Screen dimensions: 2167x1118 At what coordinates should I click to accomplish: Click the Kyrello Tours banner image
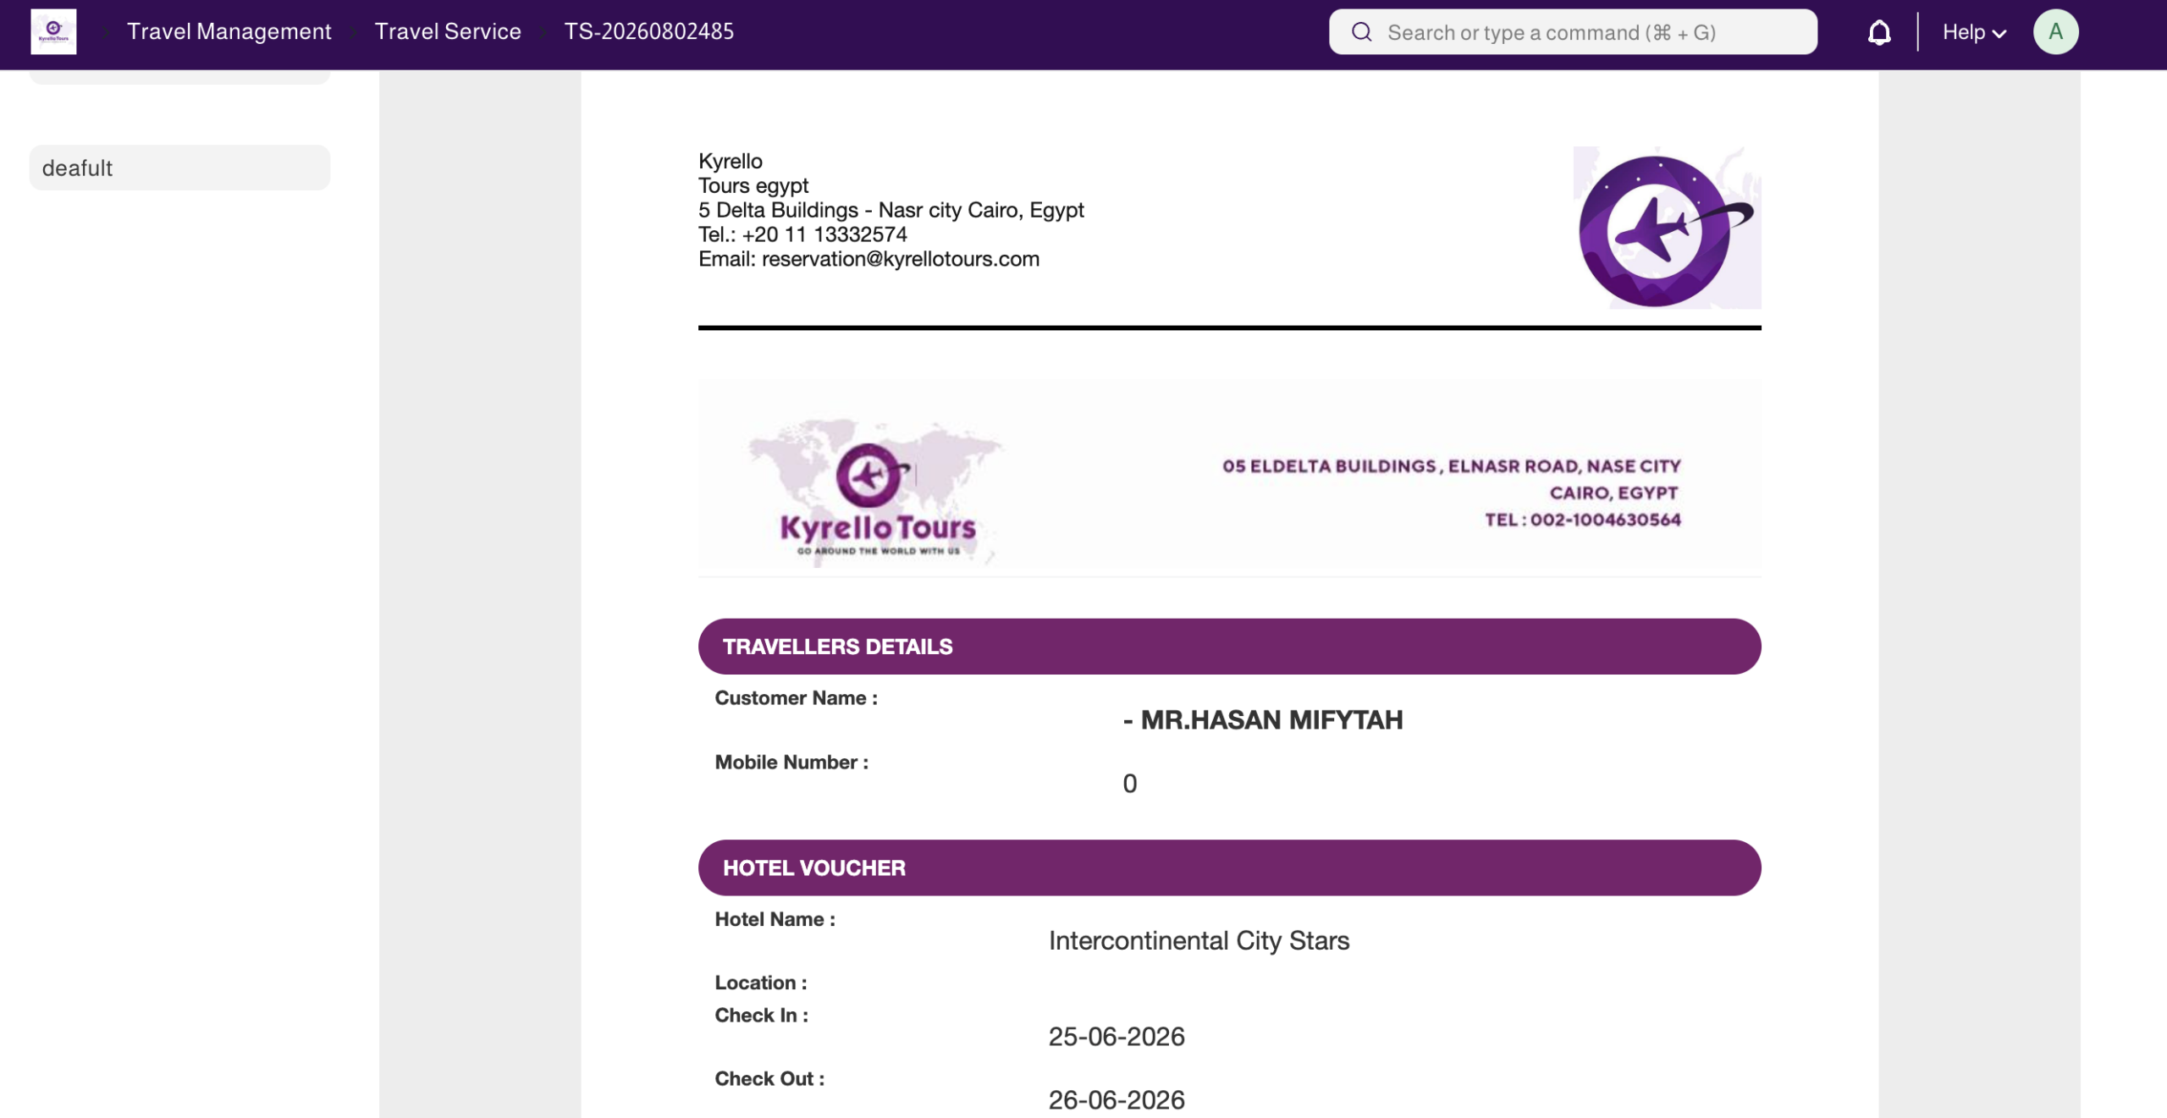pos(1229,478)
